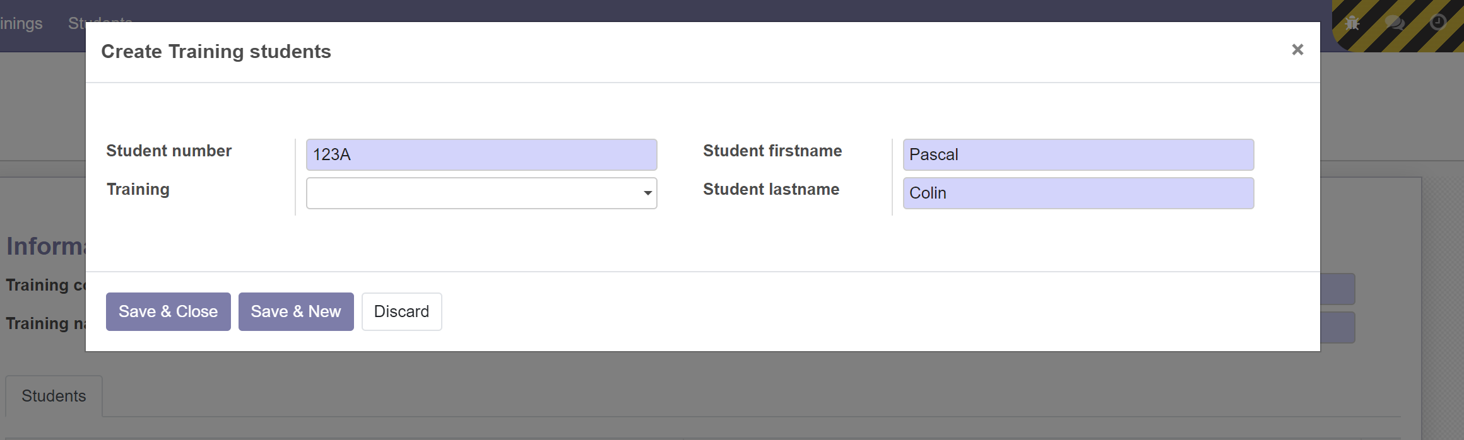Dismiss the dialog with the × icon

click(1297, 49)
